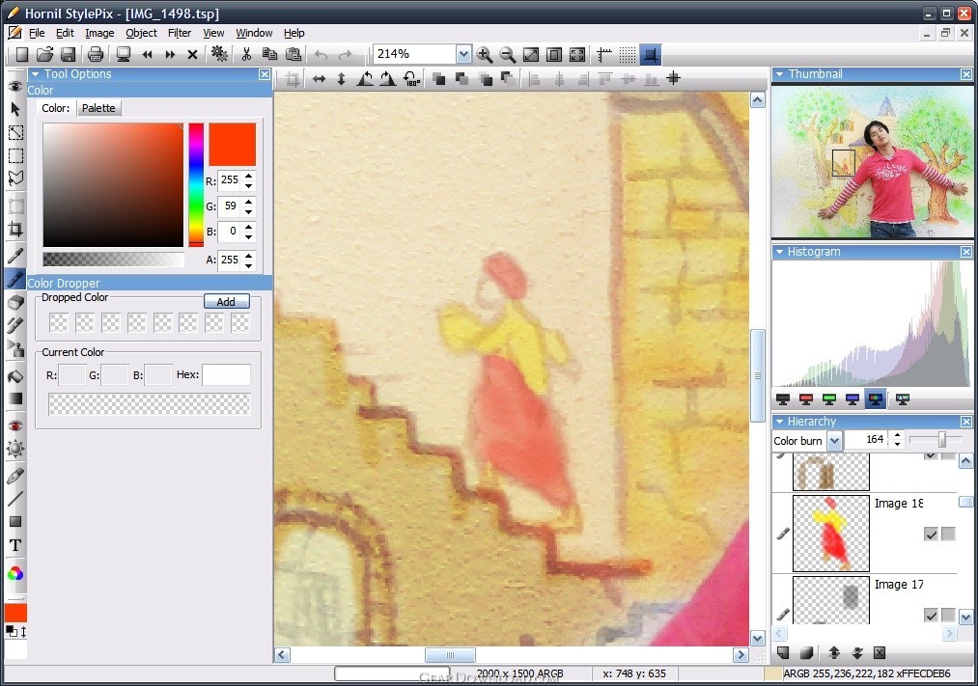Screen dimensions: 978x686
Task: Show combined RGB channel in histogram
Action: (x=875, y=398)
